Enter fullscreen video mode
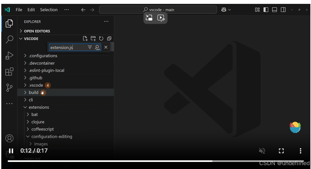 pos(281,151)
